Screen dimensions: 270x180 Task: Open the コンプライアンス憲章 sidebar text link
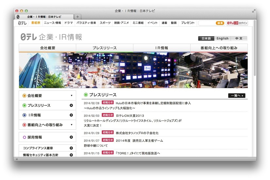(38, 148)
